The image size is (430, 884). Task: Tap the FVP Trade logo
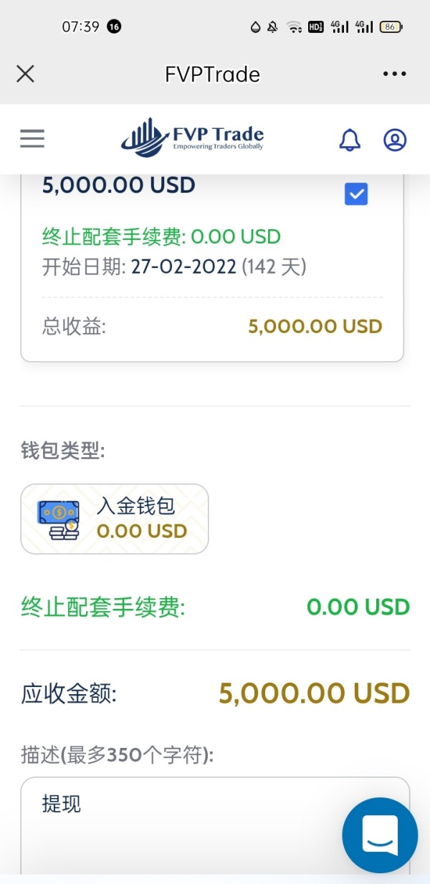click(x=192, y=138)
